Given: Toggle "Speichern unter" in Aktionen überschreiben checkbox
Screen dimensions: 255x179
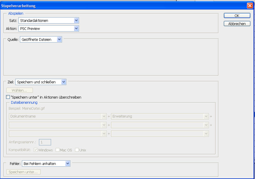Looking at the screenshot, I should pyautogui.click(x=8, y=97).
